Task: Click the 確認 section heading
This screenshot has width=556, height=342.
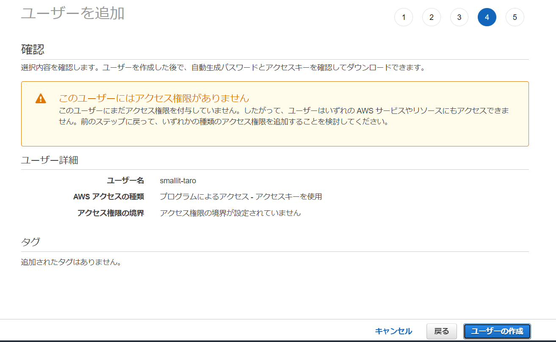Action: point(33,49)
